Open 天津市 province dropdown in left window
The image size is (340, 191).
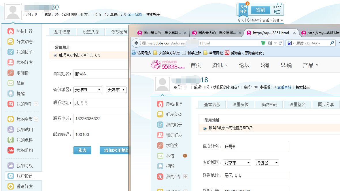click(88, 90)
